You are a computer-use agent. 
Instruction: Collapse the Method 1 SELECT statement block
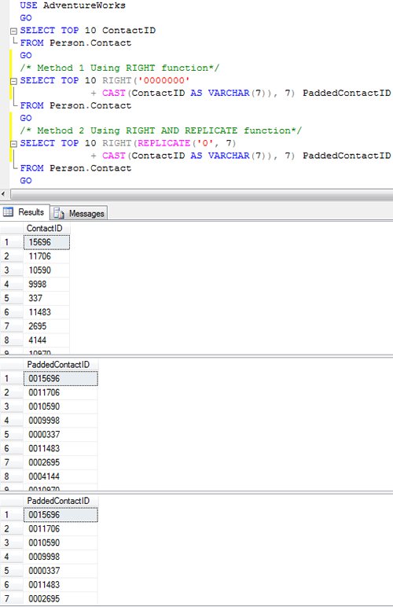point(13,81)
